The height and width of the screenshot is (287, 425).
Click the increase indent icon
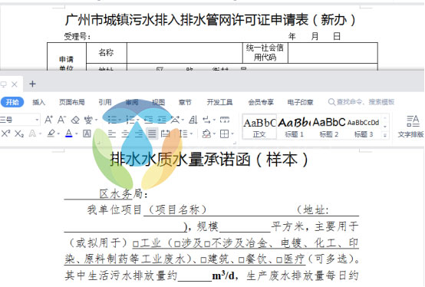click(162, 120)
